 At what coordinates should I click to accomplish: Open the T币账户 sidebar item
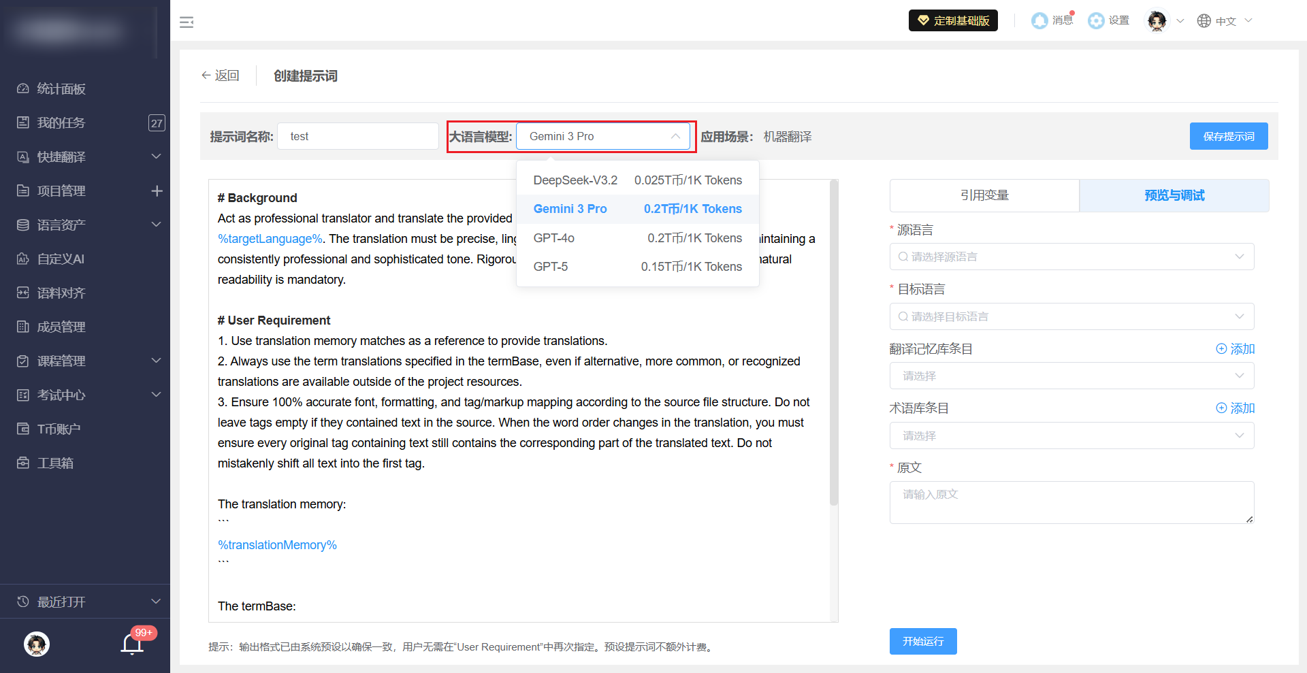59,429
